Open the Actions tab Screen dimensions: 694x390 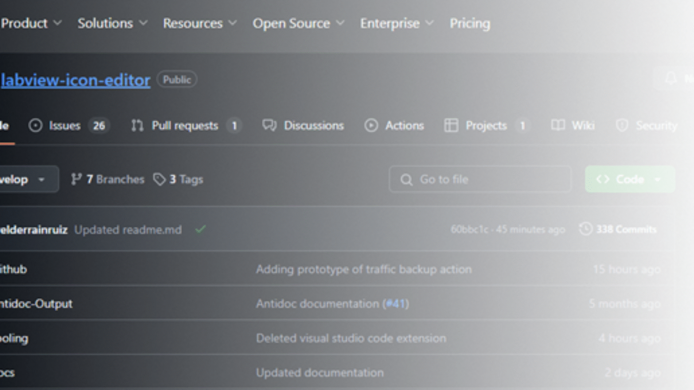point(394,125)
